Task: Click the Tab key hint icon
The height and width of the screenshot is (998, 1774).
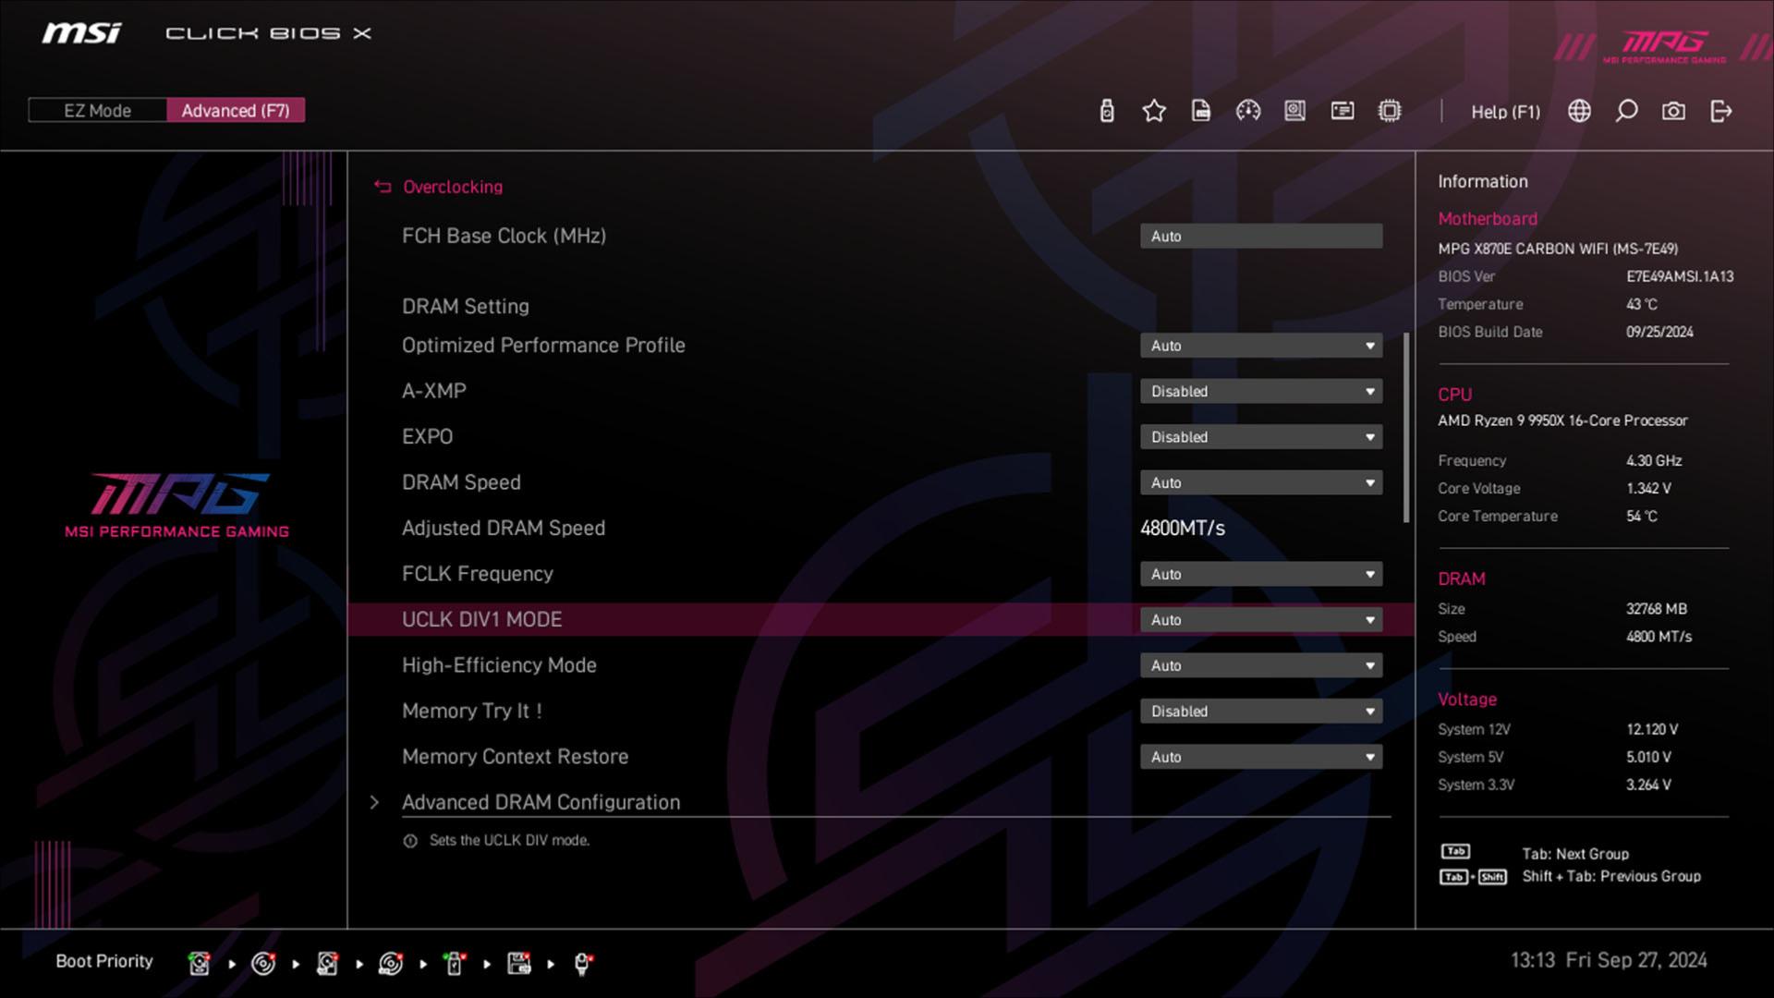Action: click(1455, 851)
